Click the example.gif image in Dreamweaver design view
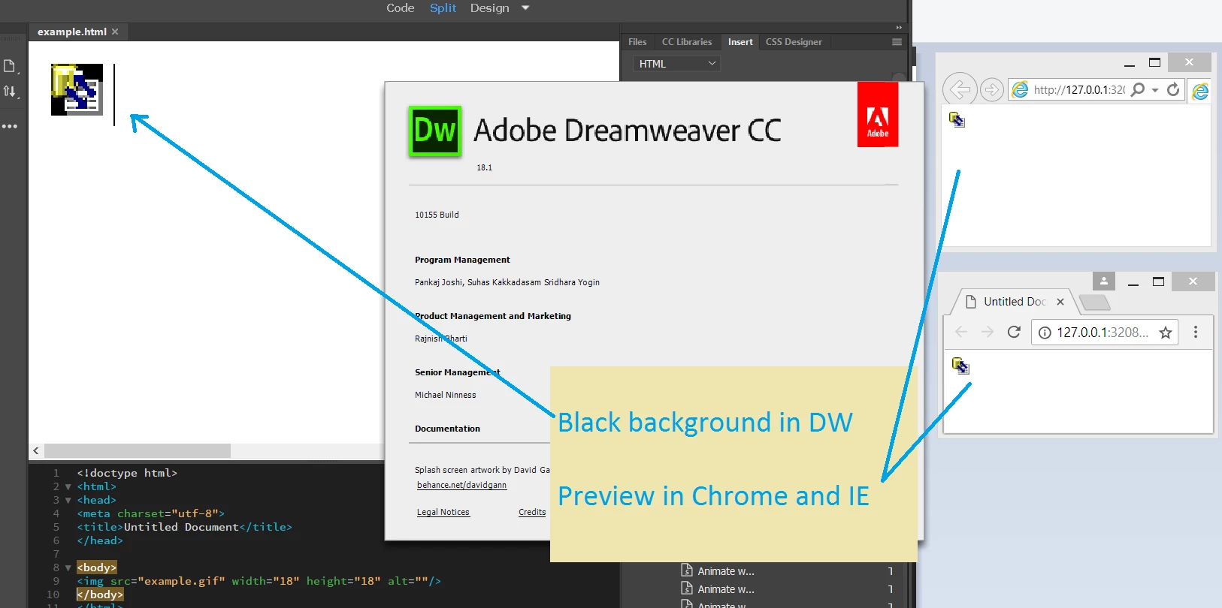The height and width of the screenshot is (608, 1222). [x=77, y=89]
